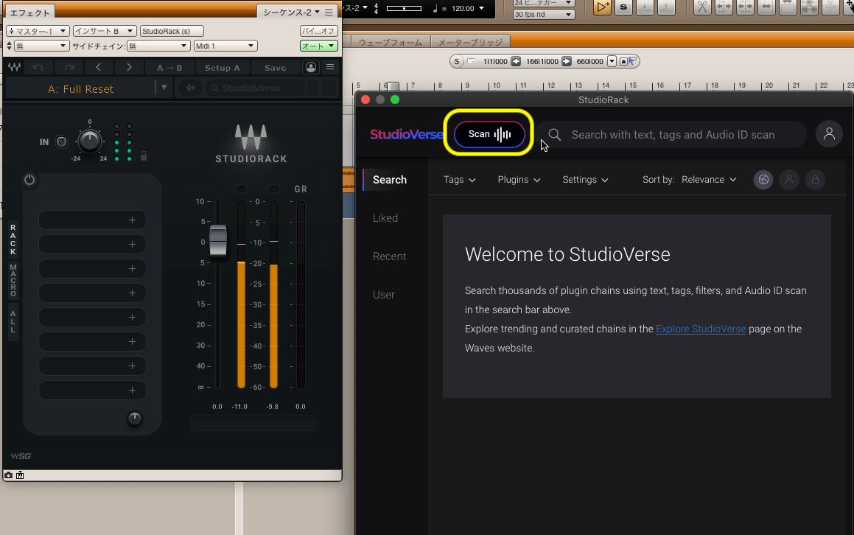Expand the Tags filter menu
This screenshot has width=854, height=535.
point(459,180)
